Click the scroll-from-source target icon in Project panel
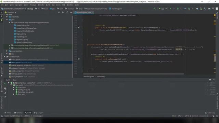The width and height of the screenshot is (219, 123). [59, 12]
